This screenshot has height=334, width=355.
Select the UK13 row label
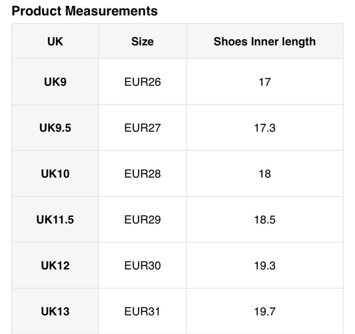(x=55, y=311)
